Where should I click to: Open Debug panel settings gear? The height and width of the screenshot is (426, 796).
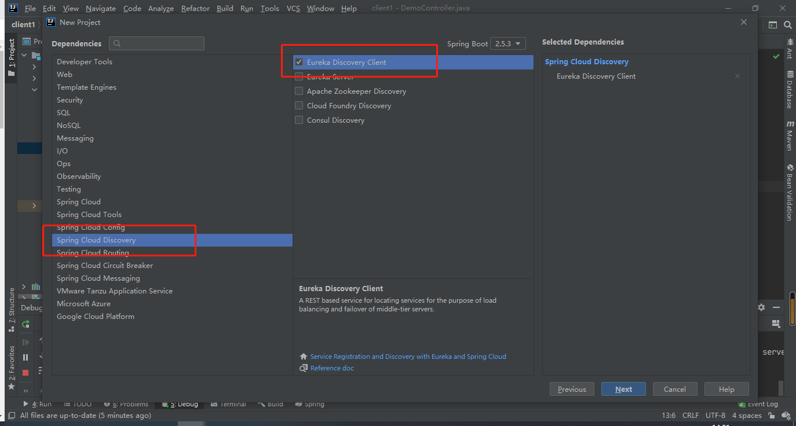(761, 307)
